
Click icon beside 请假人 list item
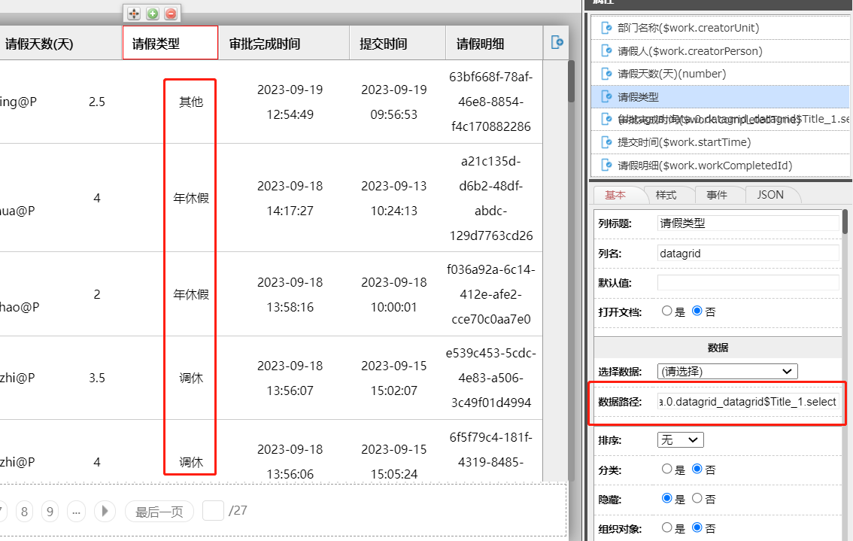point(606,51)
